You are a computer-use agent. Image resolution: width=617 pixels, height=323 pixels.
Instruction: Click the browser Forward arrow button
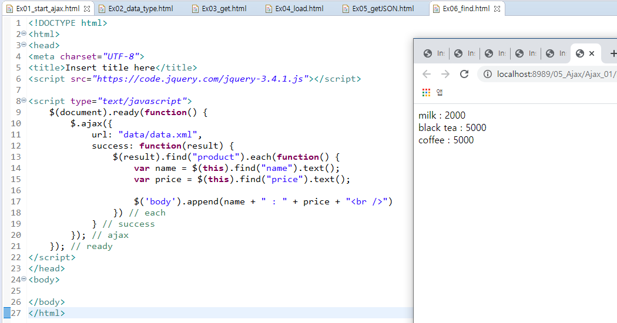(445, 74)
